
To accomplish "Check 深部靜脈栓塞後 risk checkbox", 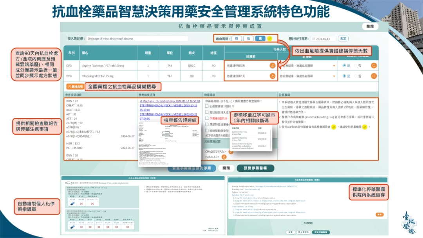I will click(207, 124).
